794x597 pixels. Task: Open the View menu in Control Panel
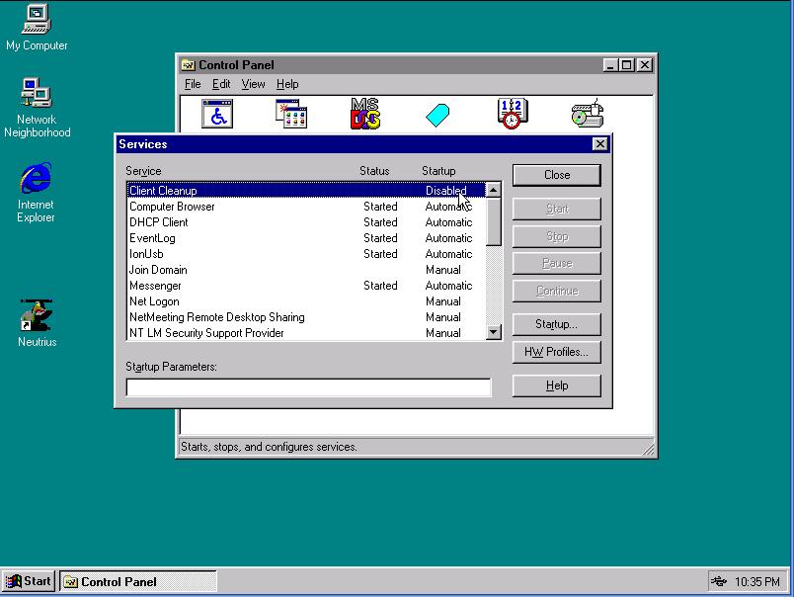(253, 84)
